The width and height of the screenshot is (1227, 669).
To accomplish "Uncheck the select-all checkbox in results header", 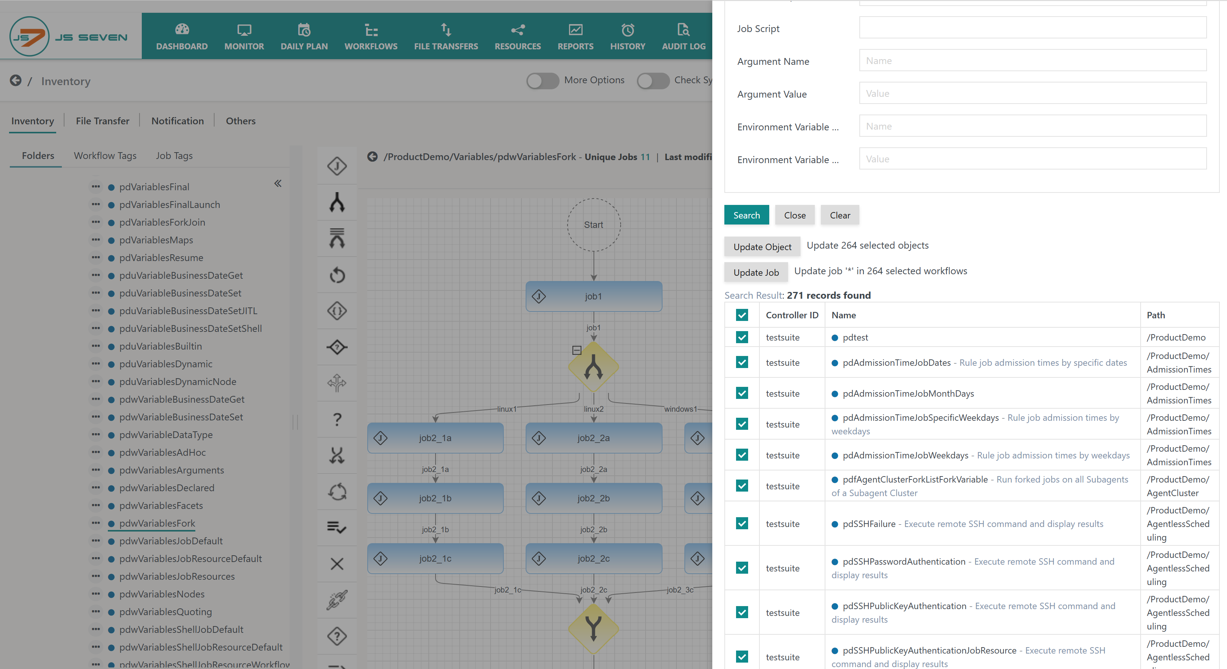I will pos(742,315).
